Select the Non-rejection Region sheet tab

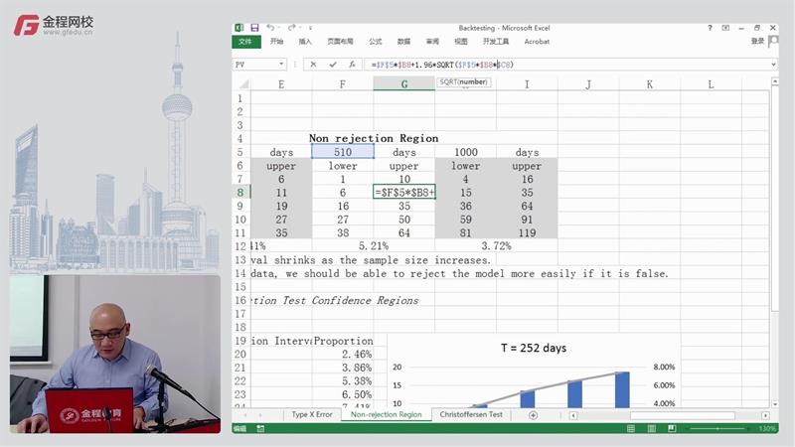click(x=386, y=414)
